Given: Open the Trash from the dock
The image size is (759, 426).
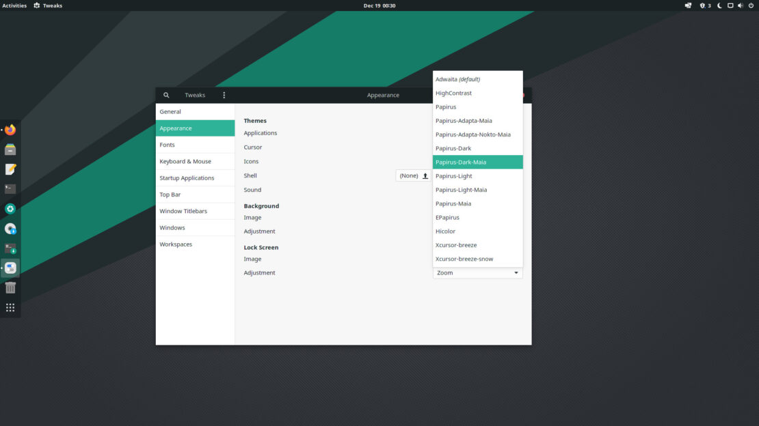Looking at the screenshot, I should [10, 287].
